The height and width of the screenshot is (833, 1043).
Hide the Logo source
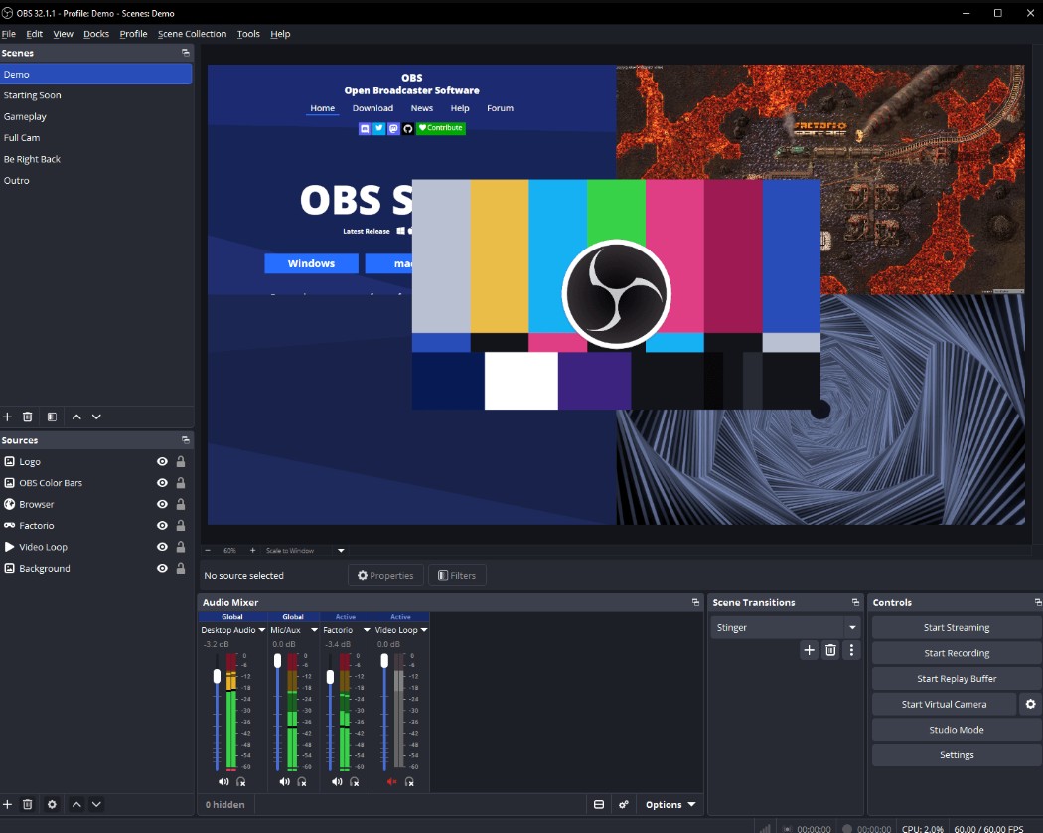[x=162, y=461]
